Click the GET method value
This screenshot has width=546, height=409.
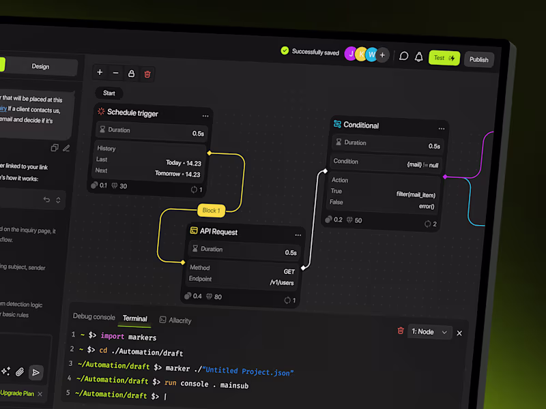[289, 271]
